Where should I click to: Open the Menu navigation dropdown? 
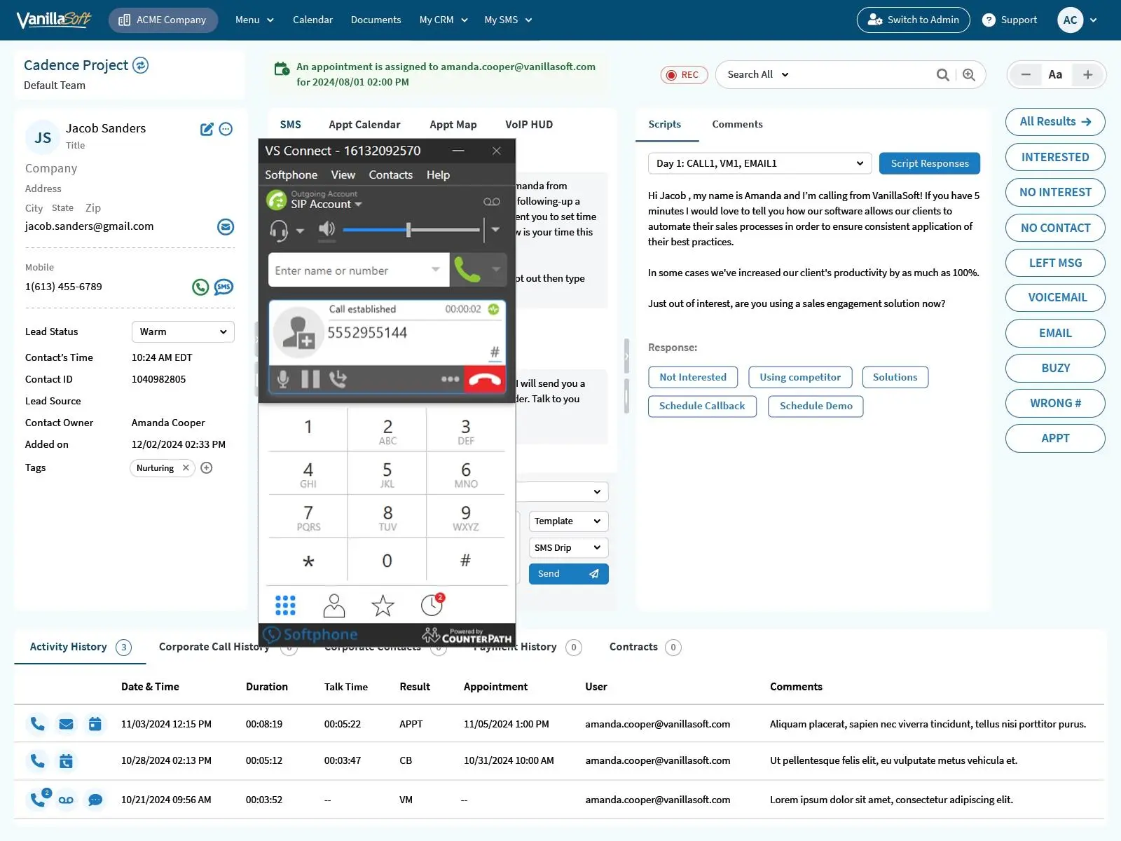pos(254,20)
